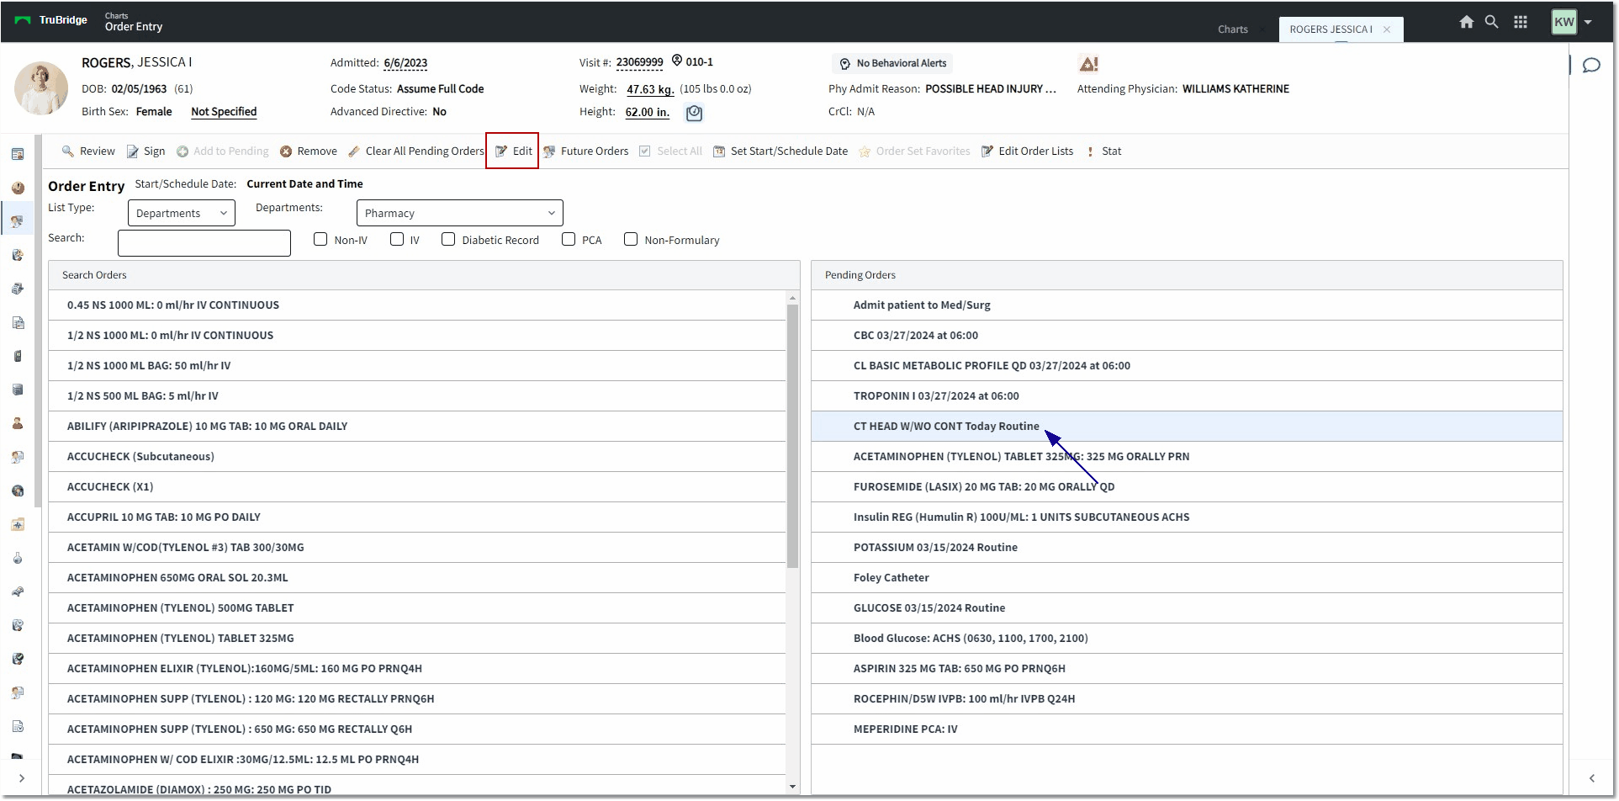Open the apps grid menu icon
The width and height of the screenshot is (1619, 801).
(1521, 22)
